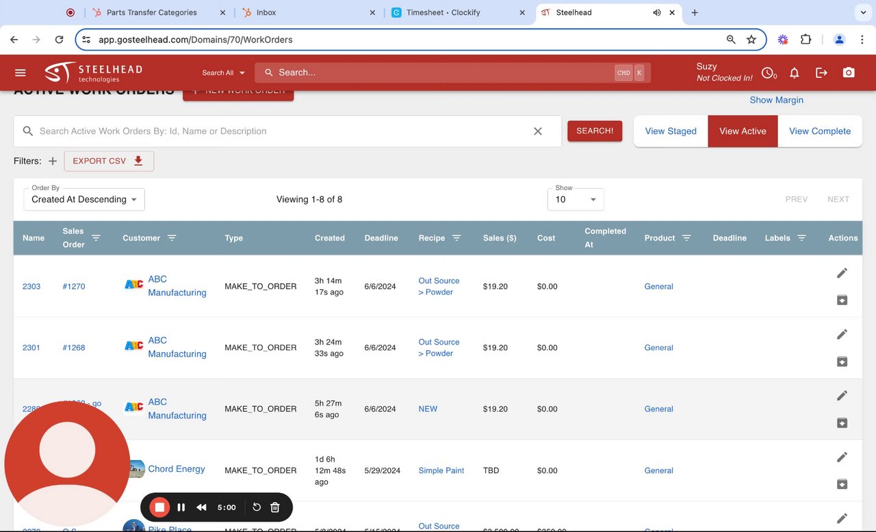Screen dimensions: 876x532
Task: Open the Chrome tab search chevron
Action: tap(862, 12)
